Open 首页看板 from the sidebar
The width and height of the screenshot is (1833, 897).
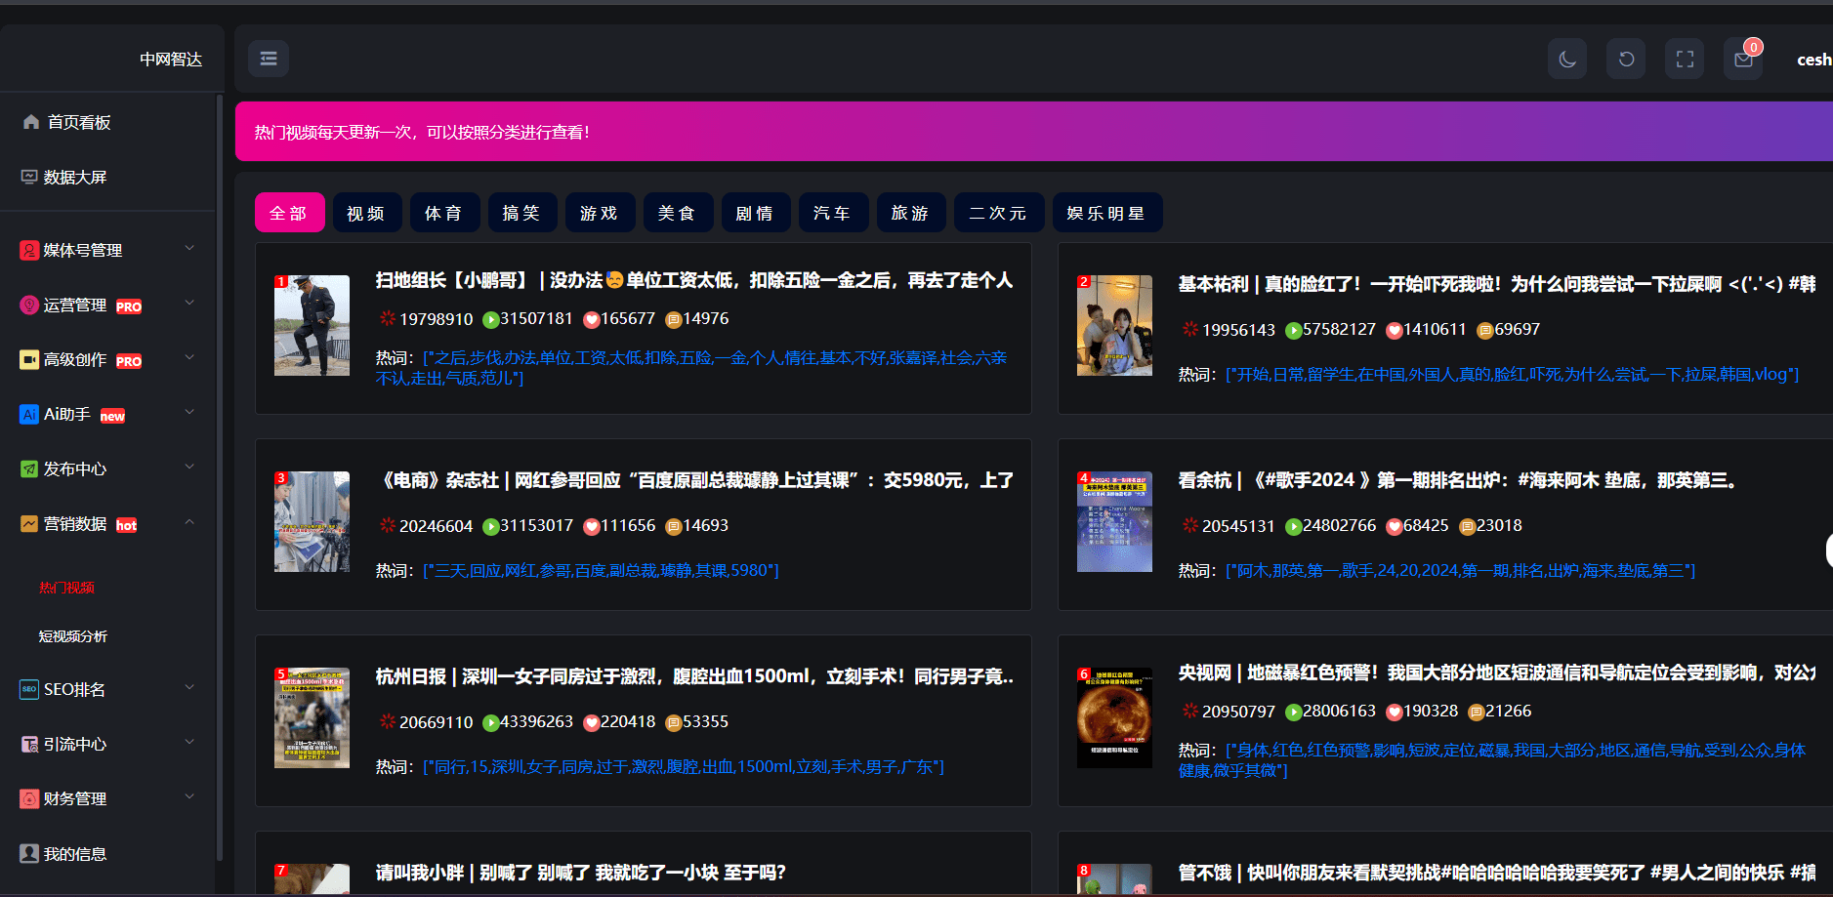pyautogui.click(x=79, y=122)
